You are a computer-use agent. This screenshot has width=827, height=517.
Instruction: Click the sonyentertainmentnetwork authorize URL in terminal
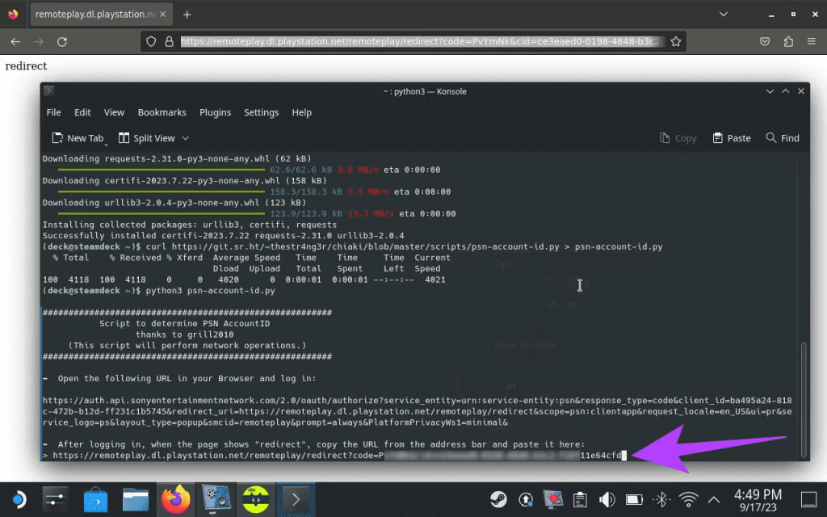(417, 411)
